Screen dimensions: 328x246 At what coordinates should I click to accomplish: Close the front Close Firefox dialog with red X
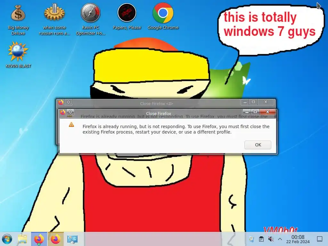pos(267,112)
